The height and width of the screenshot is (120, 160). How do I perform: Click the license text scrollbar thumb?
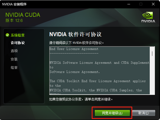[152, 54]
